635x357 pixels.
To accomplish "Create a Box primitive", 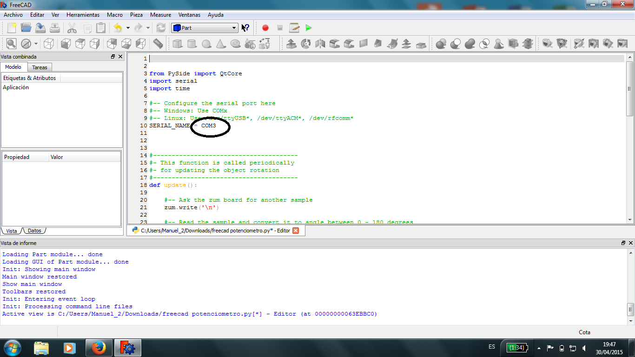I will pos(177,44).
